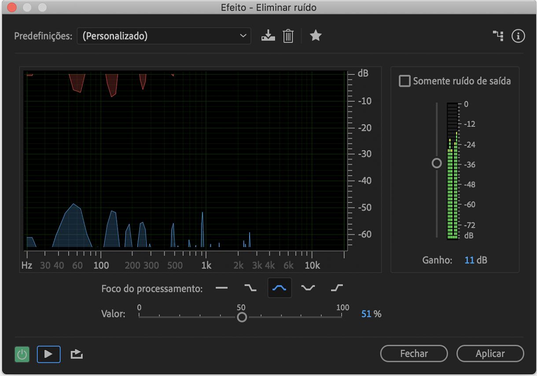This screenshot has height=376, width=537.
Task: Open the Predefinições dropdown
Action: 164,36
